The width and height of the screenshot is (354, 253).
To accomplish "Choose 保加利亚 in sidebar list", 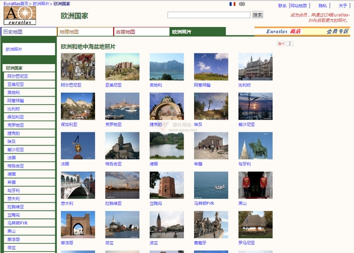I will (29, 117).
